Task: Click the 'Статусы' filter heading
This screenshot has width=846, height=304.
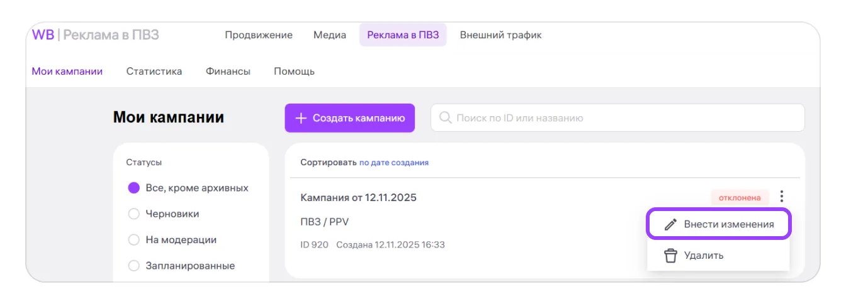Action: click(x=144, y=163)
